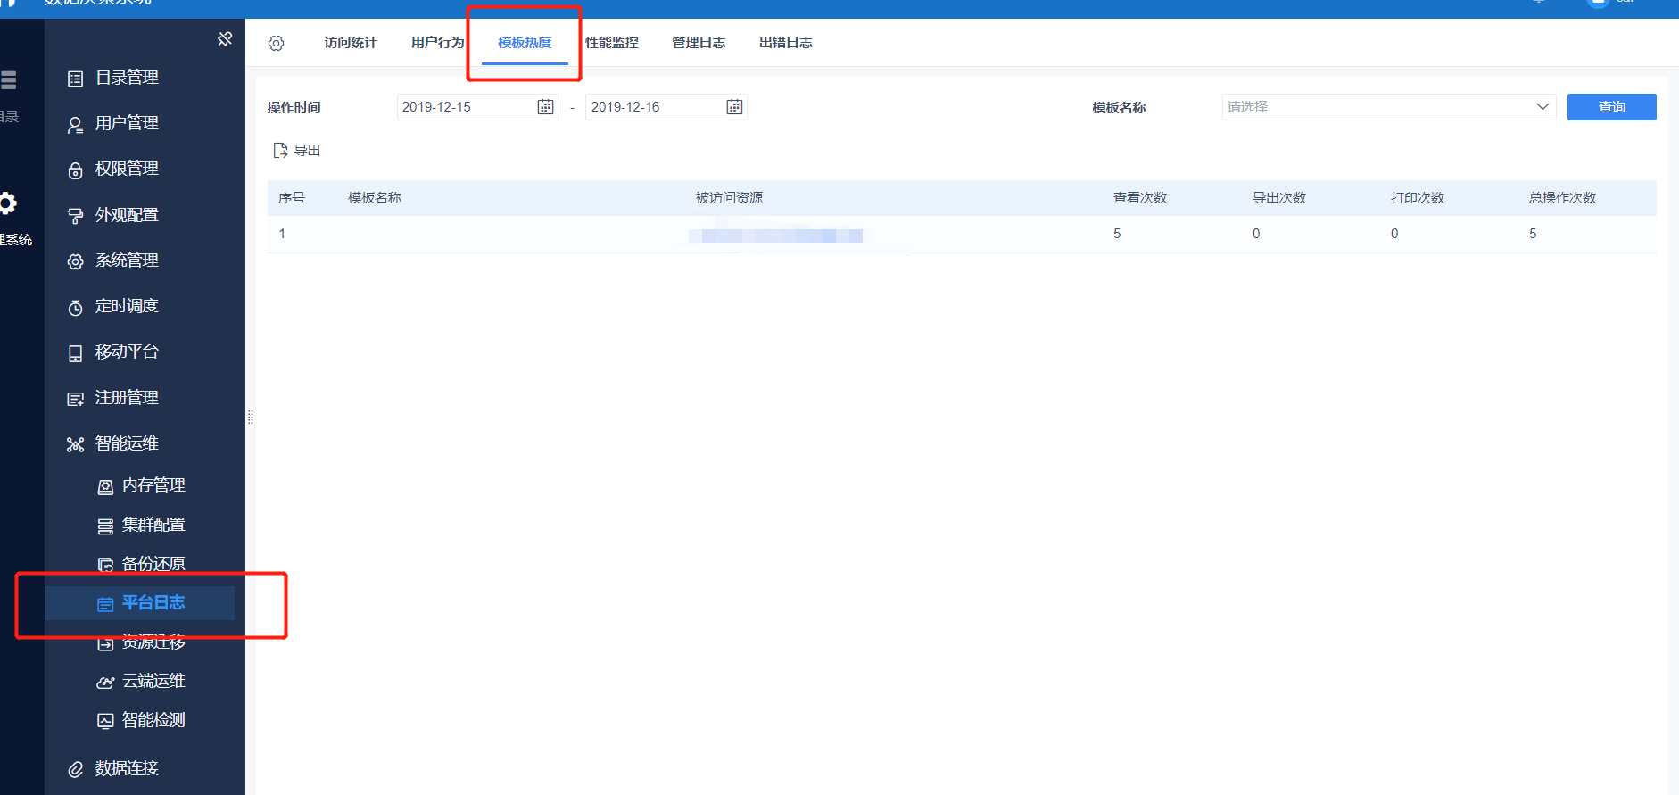Click the settings gear beside tabs
Screen dimensions: 1679x795
pos(277,43)
